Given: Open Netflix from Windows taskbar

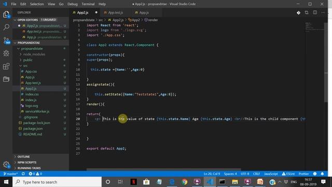Looking at the screenshot, I should (x=133, y=182).
